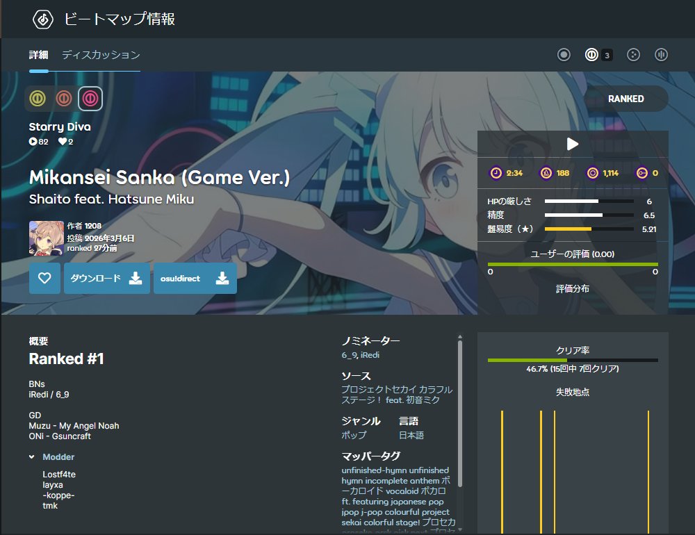Image resolution: width=695 pixels, height=535 pixels.
Task: Switch to the ディスカッション tab
Action: pyautogui.click(x=101, y=54)
